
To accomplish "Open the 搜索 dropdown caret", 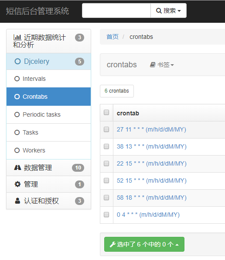I will (x=179, y=11).
